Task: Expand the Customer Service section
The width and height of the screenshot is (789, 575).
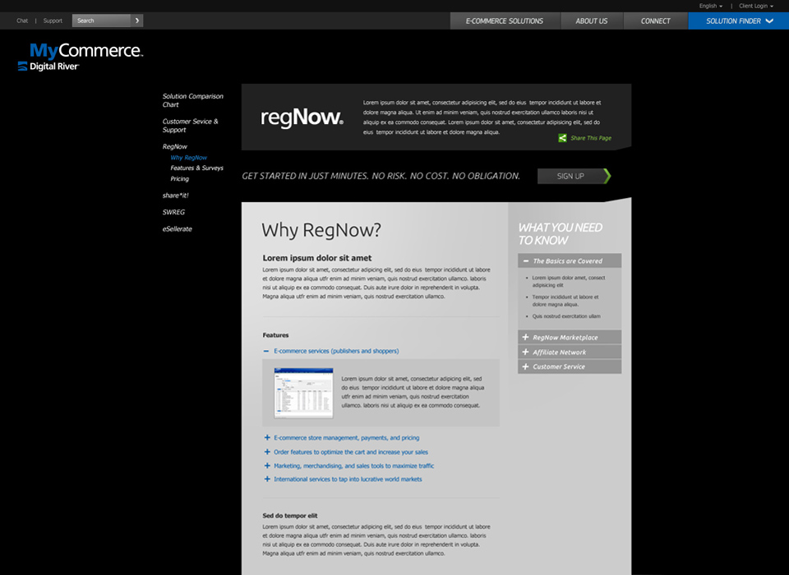Action: 570,366
